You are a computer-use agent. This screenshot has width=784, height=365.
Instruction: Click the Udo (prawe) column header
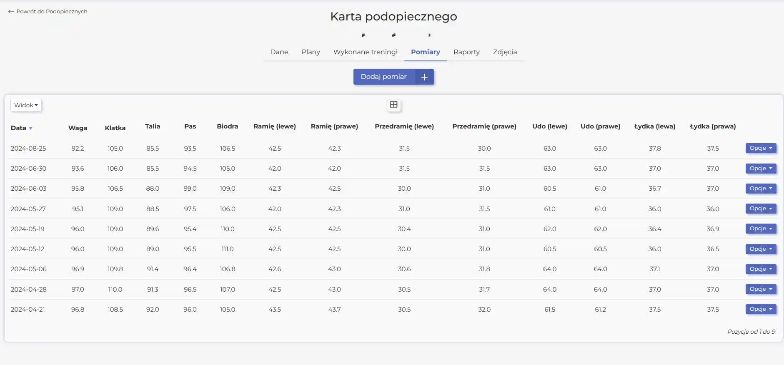[x=600, y=126]
